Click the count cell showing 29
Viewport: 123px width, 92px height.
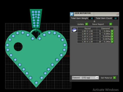(x=100, y=42)
